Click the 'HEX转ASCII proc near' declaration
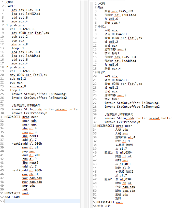 point(115,126)
